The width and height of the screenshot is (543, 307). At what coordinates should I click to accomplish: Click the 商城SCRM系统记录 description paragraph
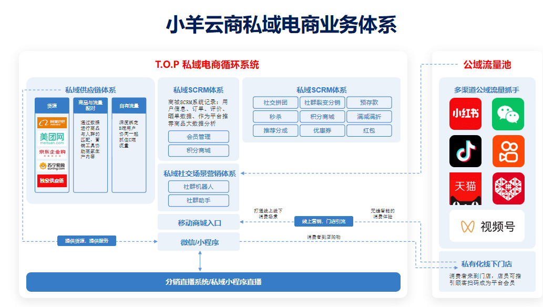[198, 112]
